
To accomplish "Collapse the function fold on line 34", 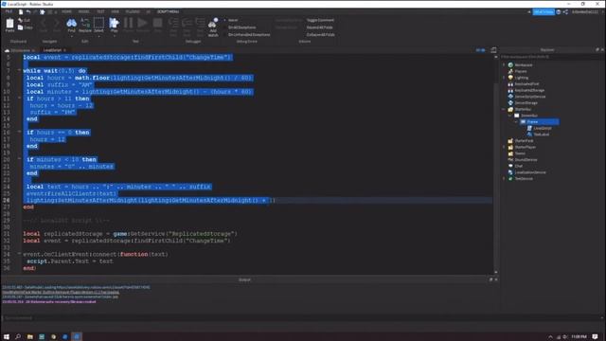I will 19,254.
